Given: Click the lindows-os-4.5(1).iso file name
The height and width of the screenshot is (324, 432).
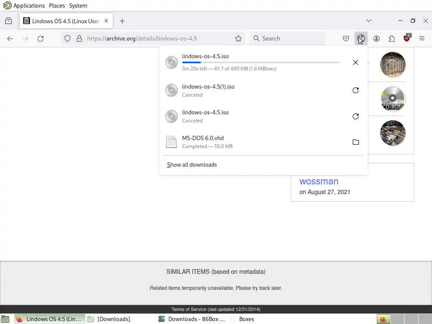Looking at the screenshot, I should [208, 87].
